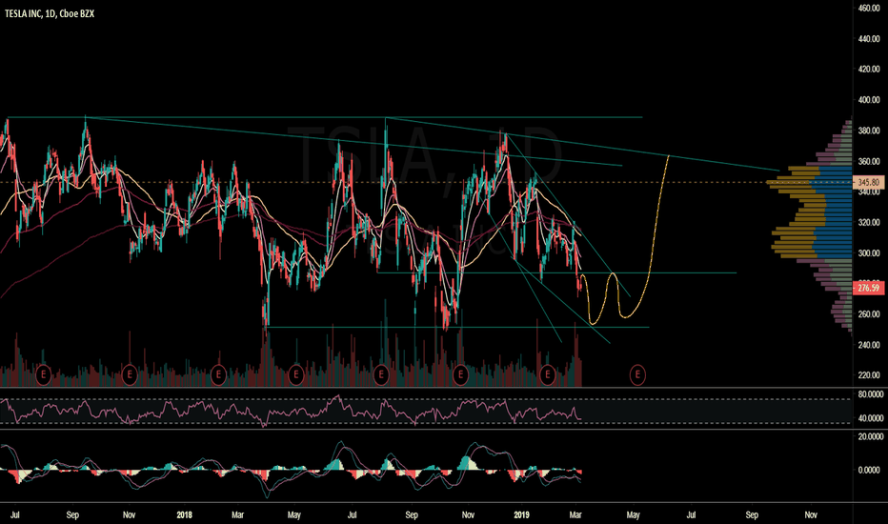Click the earnings E marker for August 2017
888x524 pixels.
tap(43, 374)
